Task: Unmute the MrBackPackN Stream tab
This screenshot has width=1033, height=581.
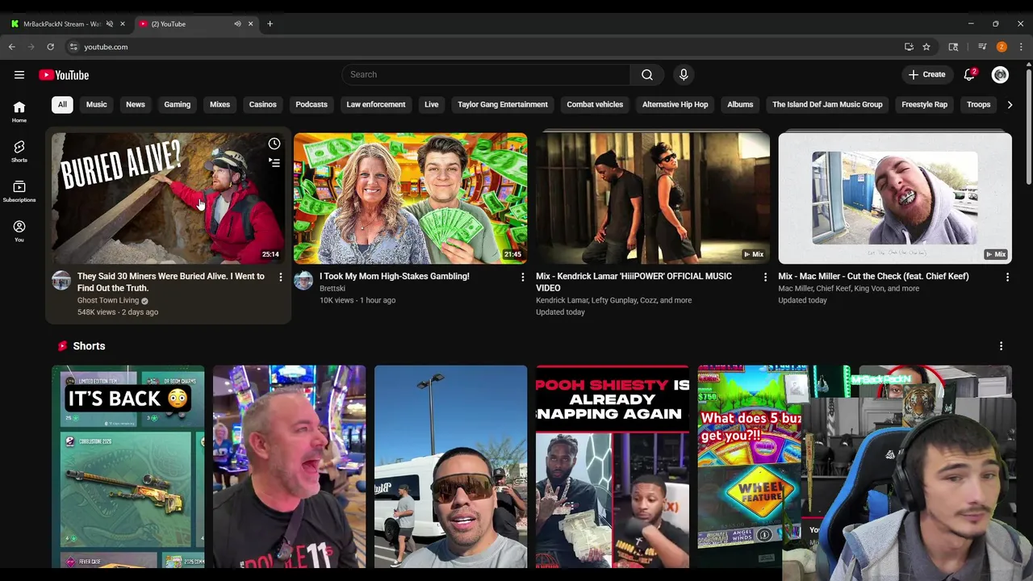Action: (x=110, y=24)
